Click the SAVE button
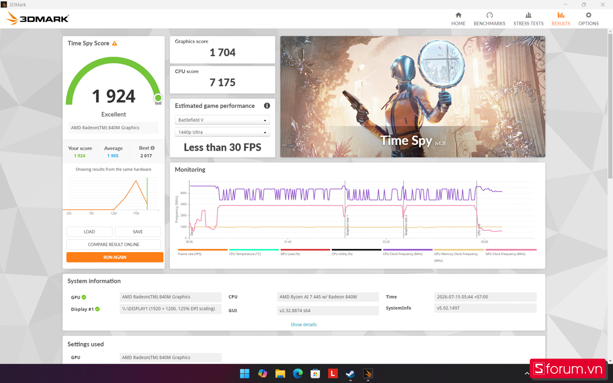The height and width of the screenshot is (383, 613). click(x=138, y=232)
